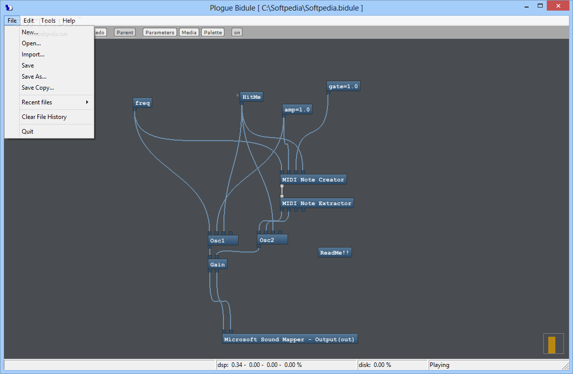Viewport: 573px width, 374px height.
Task: Click the first input pin of Osc1
Action: (210, 233)
